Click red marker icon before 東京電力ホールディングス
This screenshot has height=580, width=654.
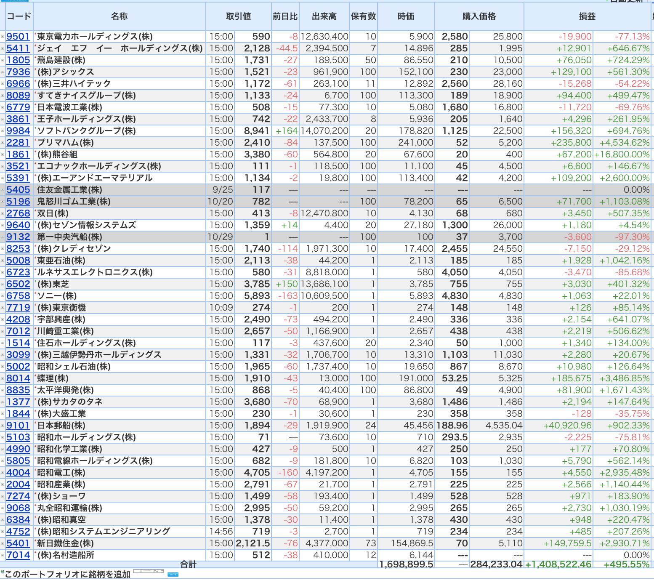pos(35,34)
